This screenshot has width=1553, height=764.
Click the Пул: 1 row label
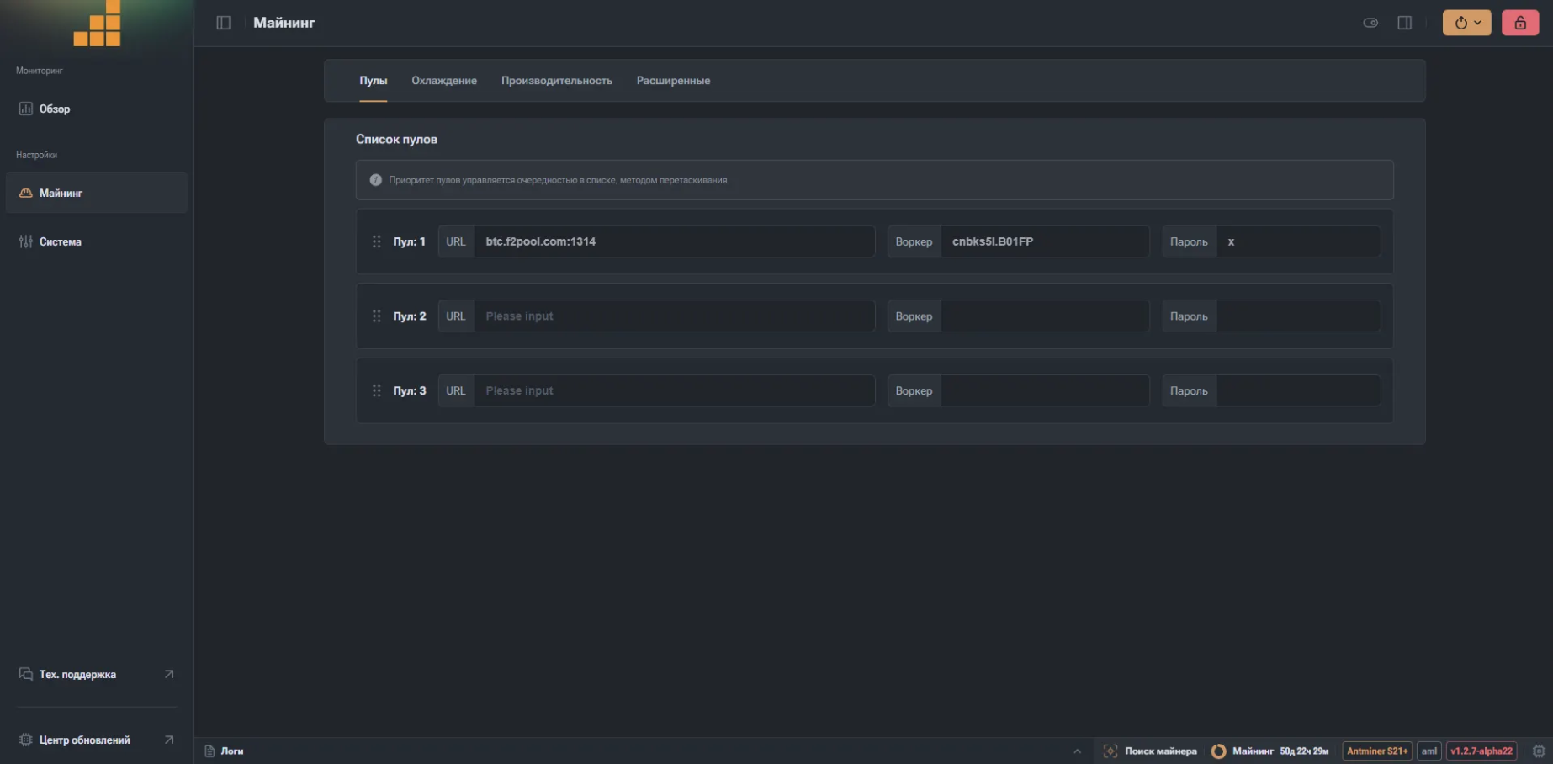(409, 241)
